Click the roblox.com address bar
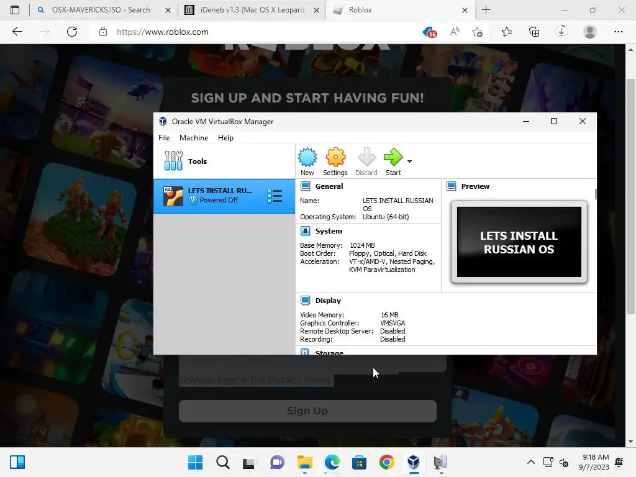The width and height of the screenshot is (636, 477). tap(162, 32)
